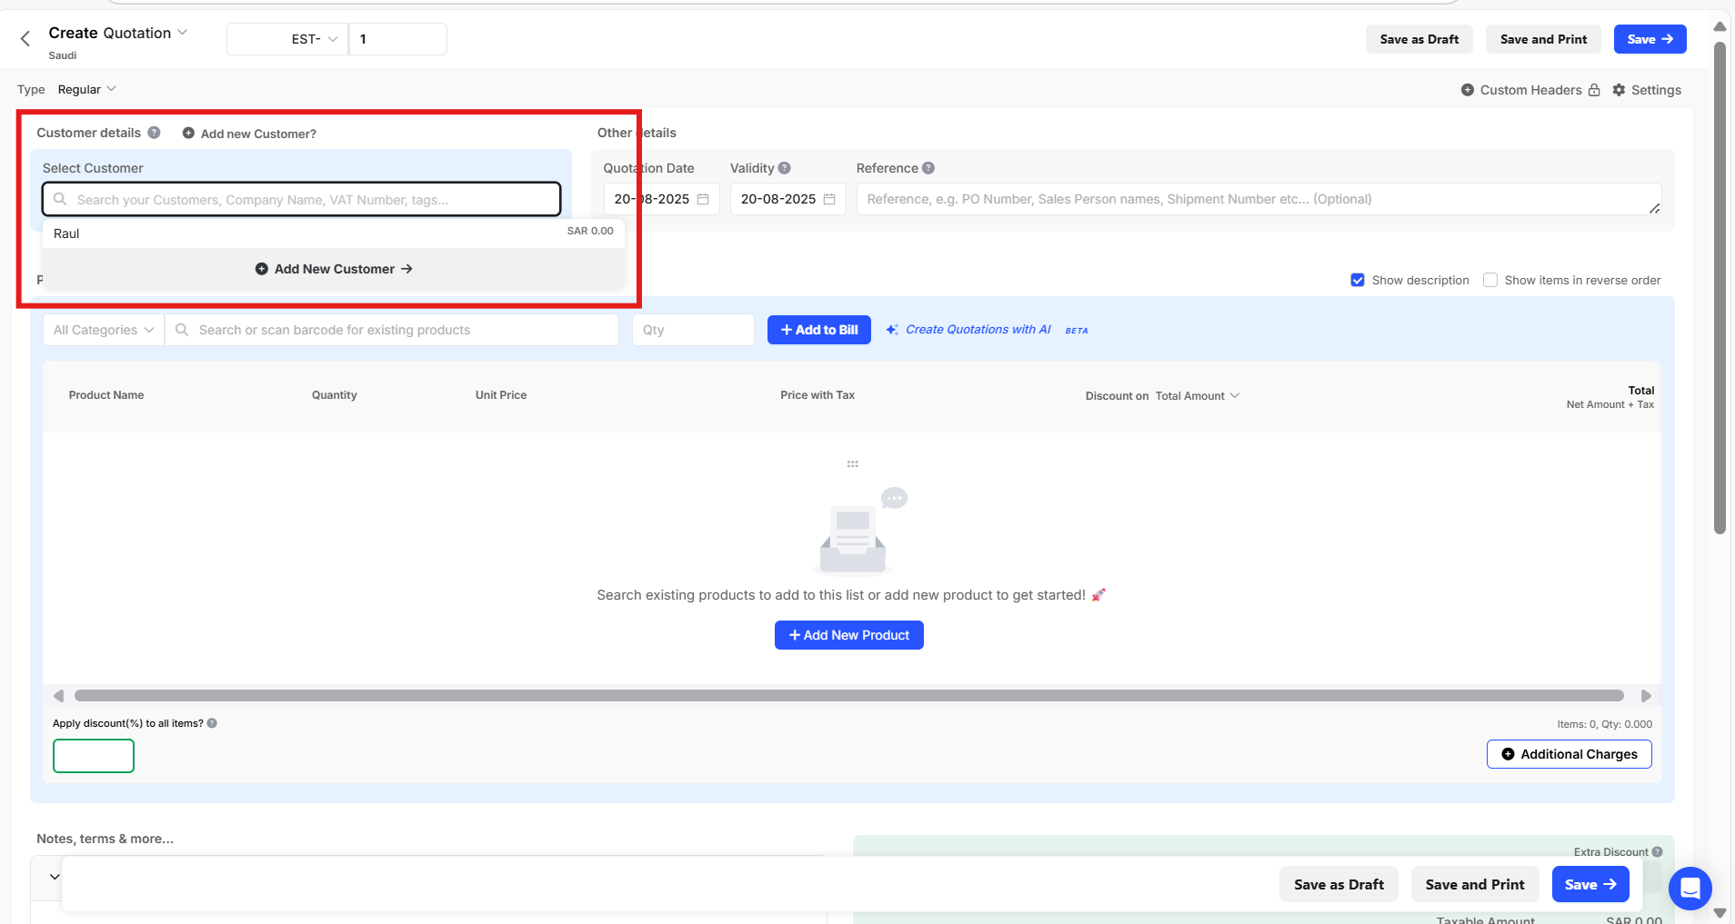The height and width of the screenshot is (924, 1735).
Task: Open the chat support widget
Action: (x=1690, y=889)
